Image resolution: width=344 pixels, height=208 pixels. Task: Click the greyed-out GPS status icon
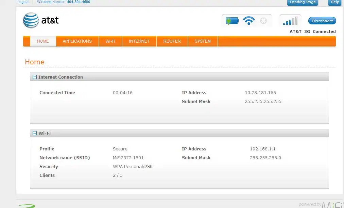[263, 21]
